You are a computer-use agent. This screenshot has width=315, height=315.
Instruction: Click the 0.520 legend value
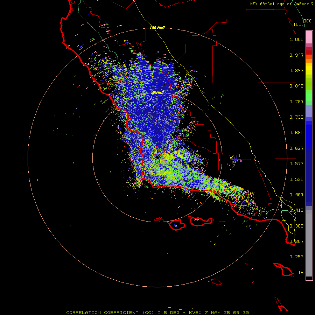[296, 180]
